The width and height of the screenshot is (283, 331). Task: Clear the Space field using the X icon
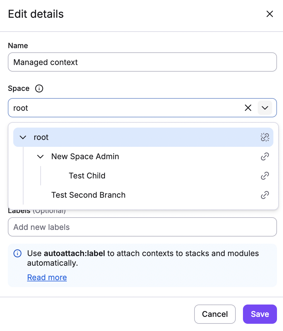click(248, 108)
